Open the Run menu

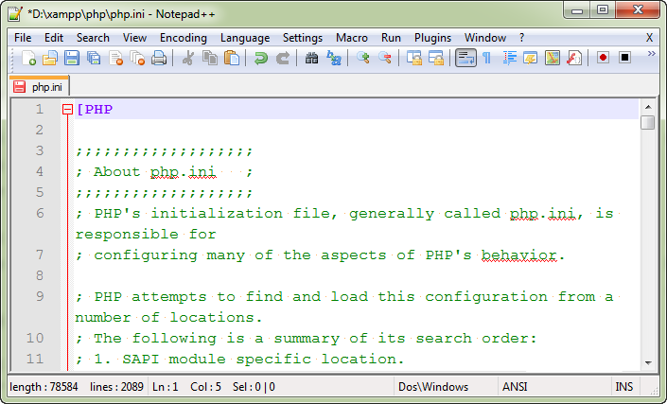click(x=391, y=38)
